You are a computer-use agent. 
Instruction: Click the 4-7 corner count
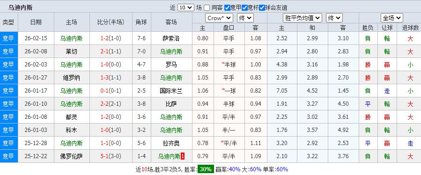tap(141, 65)
